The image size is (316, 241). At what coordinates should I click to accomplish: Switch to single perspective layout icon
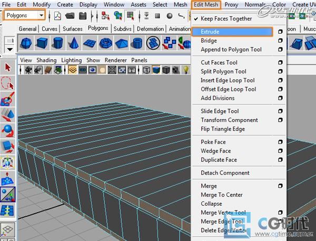(8, 230)
